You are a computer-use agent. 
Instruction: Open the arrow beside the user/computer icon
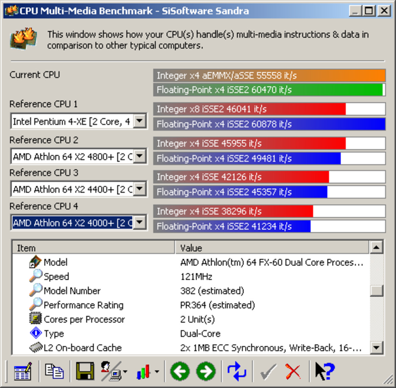coord(125,371)
